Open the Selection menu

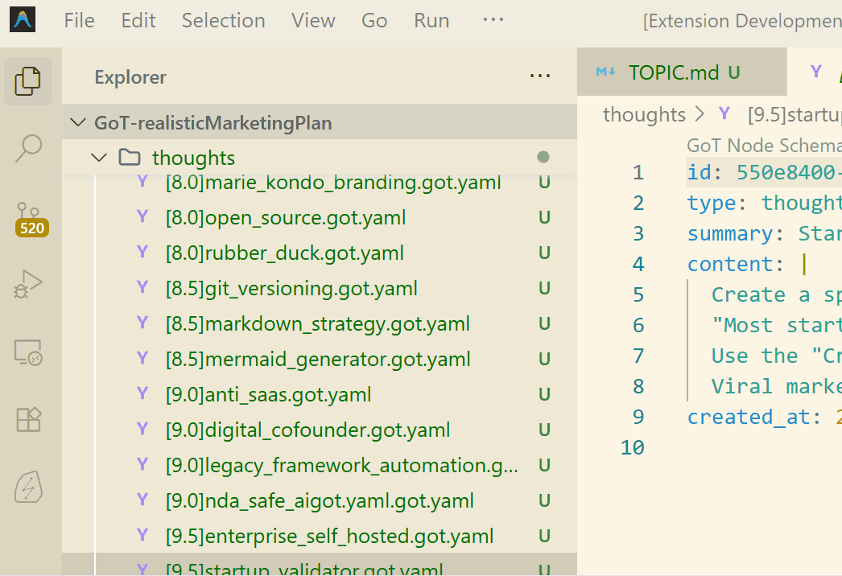(222, 20)
